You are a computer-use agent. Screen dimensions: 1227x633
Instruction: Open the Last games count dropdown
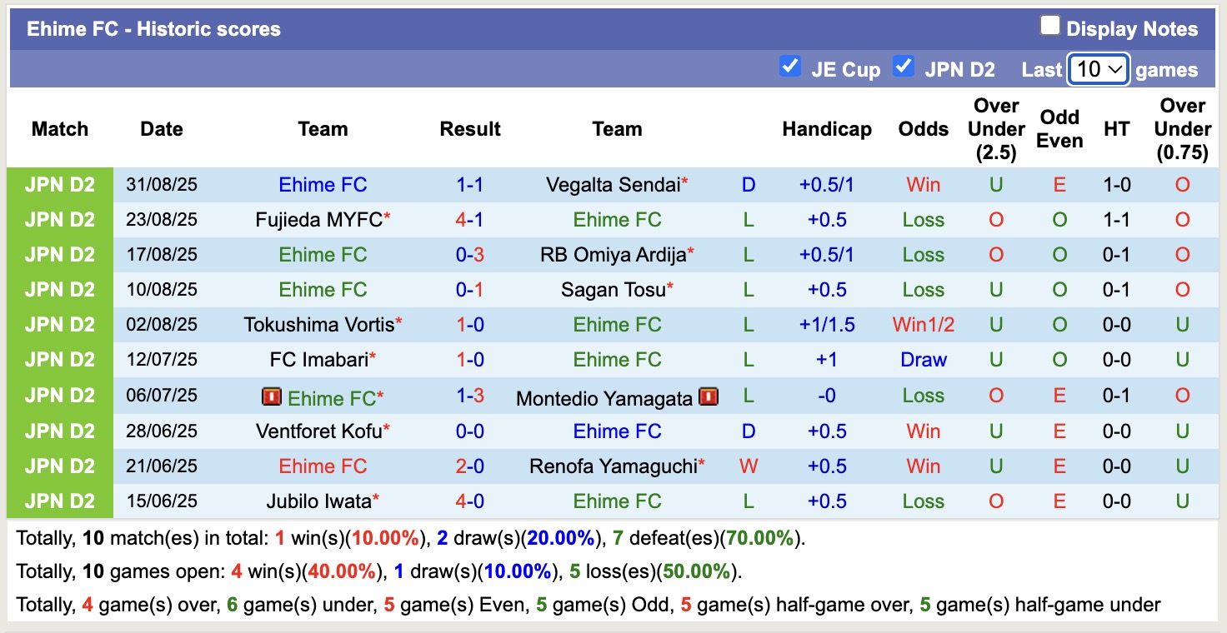pos(1099,69)
